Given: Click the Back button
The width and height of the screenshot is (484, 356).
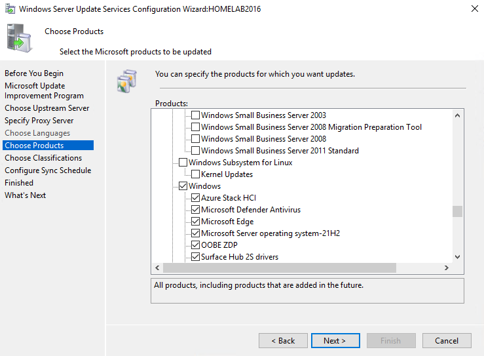Looking at the screenshot, I should pos(283,340).
